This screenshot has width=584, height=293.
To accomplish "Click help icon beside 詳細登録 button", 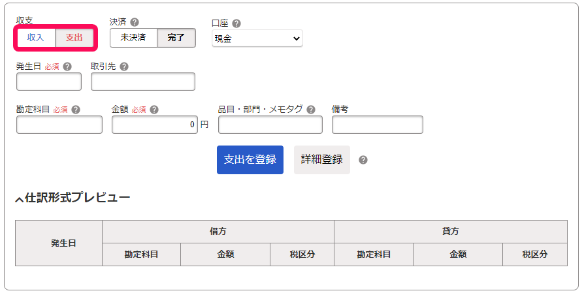I will (363, 160).
